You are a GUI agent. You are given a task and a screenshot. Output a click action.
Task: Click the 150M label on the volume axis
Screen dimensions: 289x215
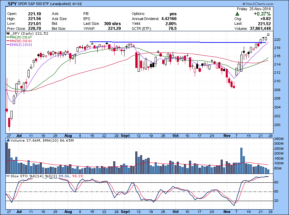click(x=279, y=159)
